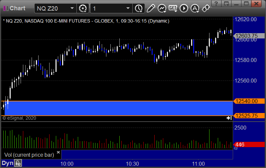Select the orange 12525.75 price marker

tap(249, 116)
